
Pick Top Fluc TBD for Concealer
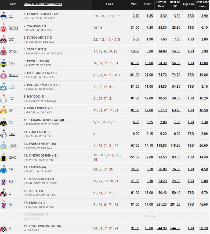tap(191, 134)
